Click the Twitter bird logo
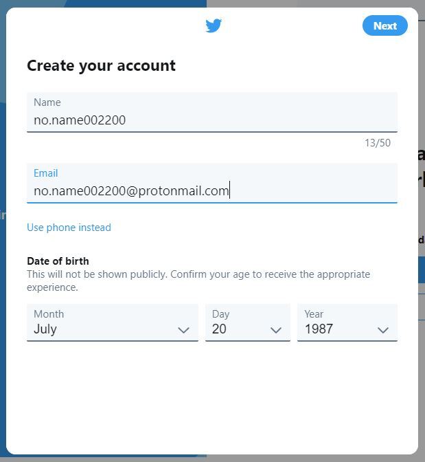Screen dimensions: 425x462 214,26
